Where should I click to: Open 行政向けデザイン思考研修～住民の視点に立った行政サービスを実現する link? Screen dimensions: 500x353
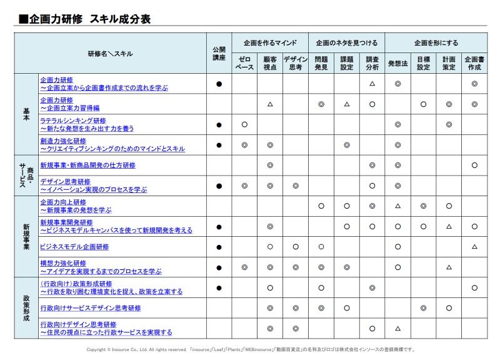[106, 329]
